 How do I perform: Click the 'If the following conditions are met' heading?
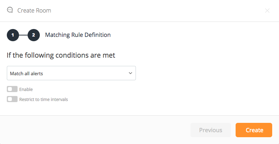tap(61, 56)
